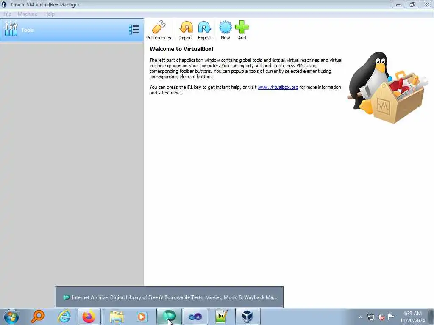This screenshot has height=325, width=434.
Task: Click the Export appliance icon
Action: click(x=205, y=30)
